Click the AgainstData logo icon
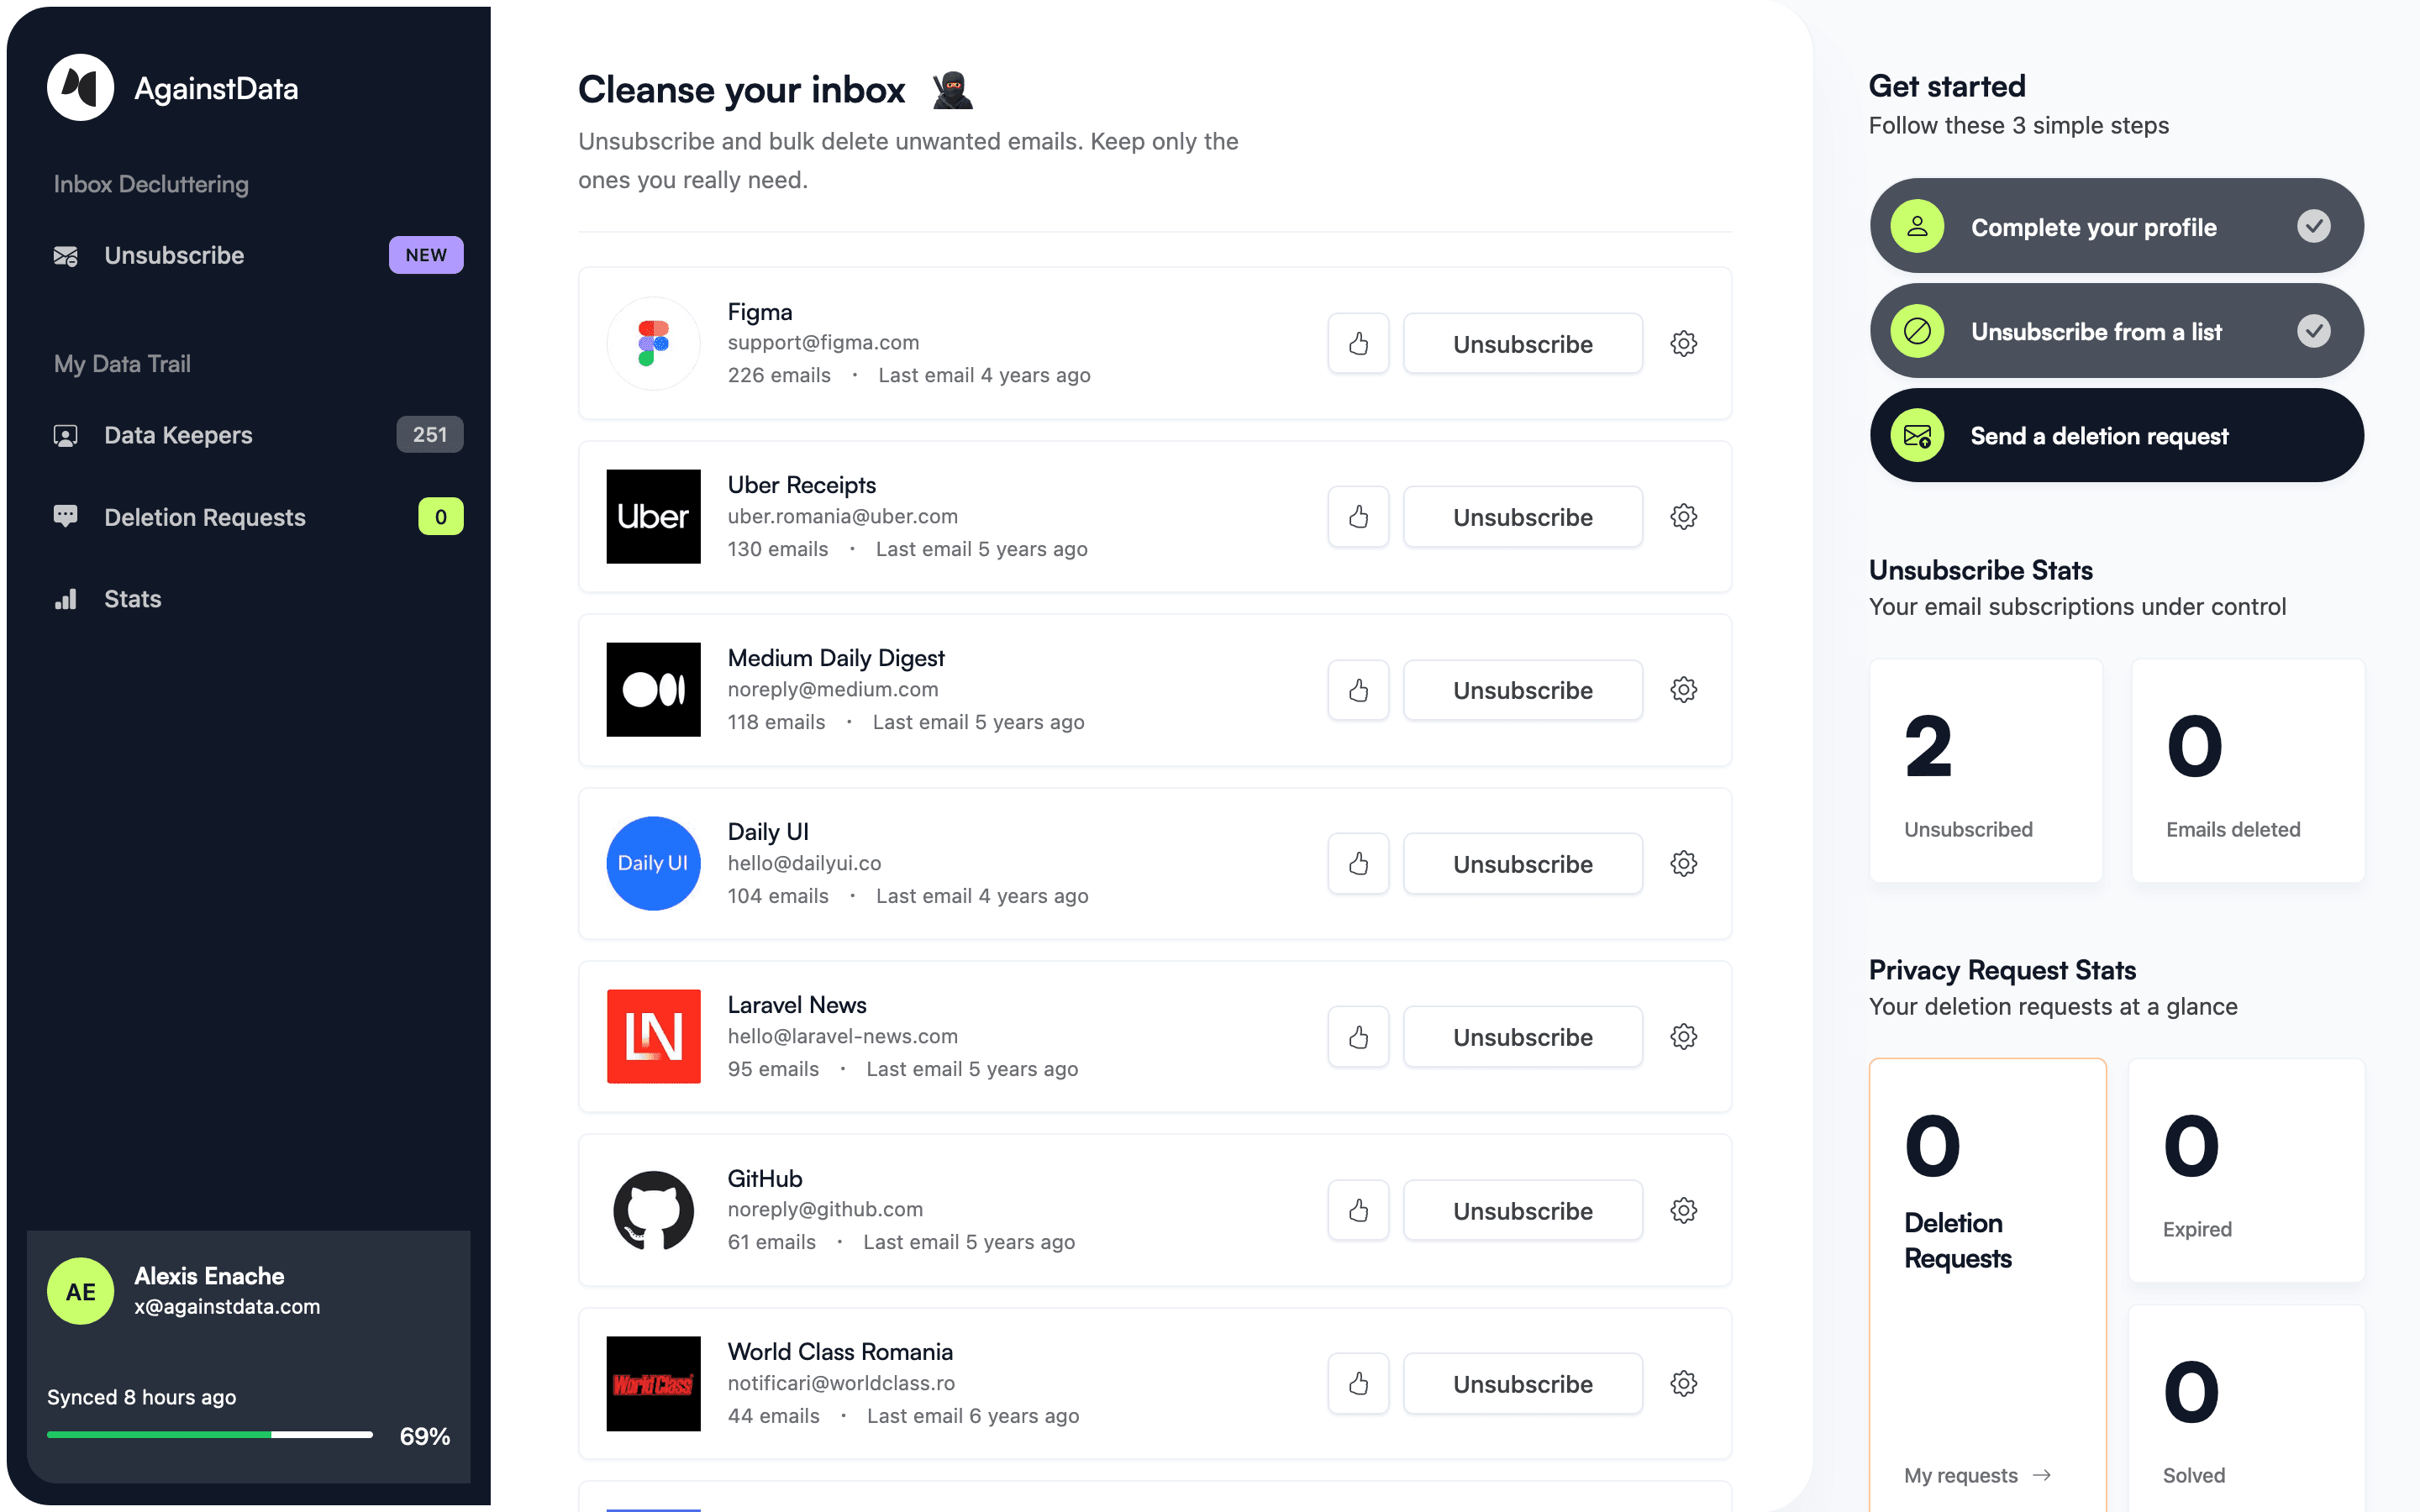The height and width of the screenshot is (1512, 2420). (81, 88)
